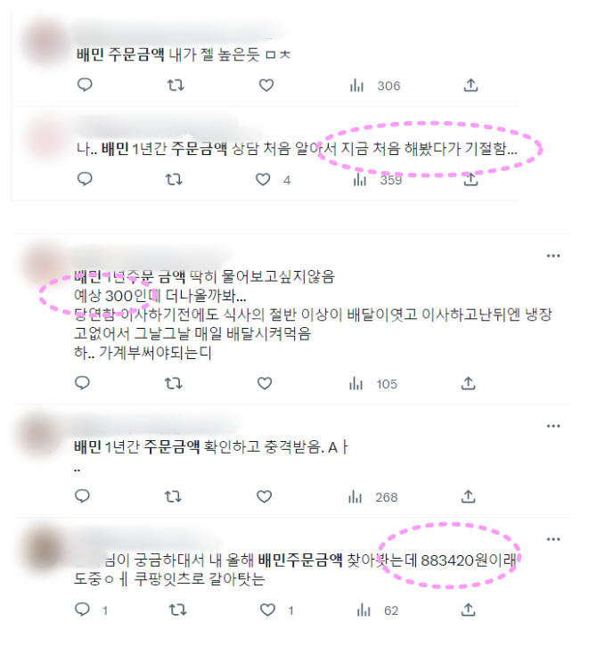Share the tweet with 359 views
597x646 pixels.
(470, 180)
